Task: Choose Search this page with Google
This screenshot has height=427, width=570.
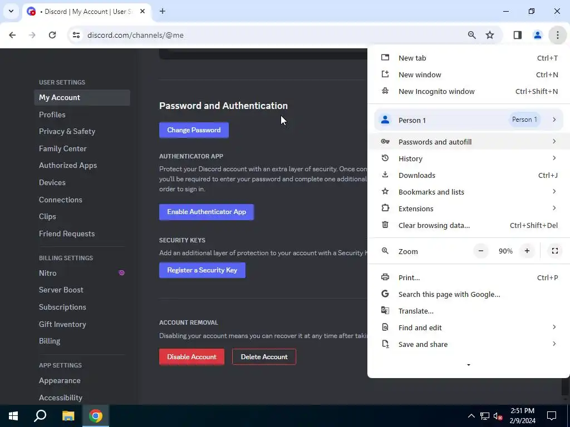Action: pos(469,294)
